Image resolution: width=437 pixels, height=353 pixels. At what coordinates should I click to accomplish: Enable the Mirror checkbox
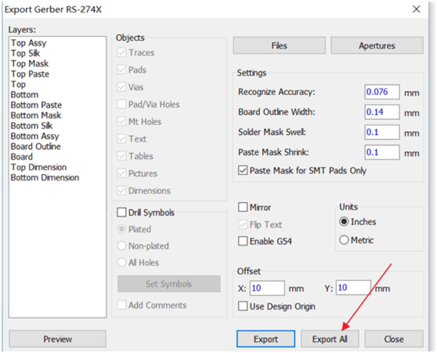[x=243, y=207]
